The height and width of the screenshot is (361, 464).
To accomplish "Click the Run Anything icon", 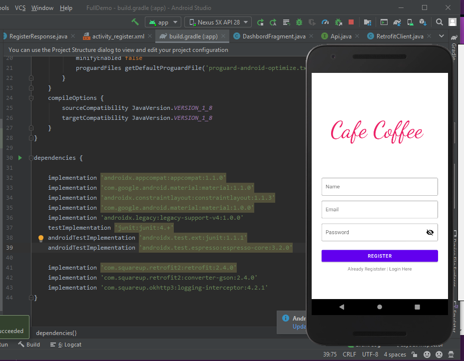I will pos(384,22).
